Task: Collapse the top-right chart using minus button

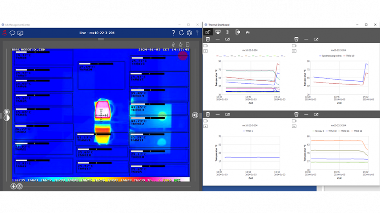Action: click(x=306, y=39)
